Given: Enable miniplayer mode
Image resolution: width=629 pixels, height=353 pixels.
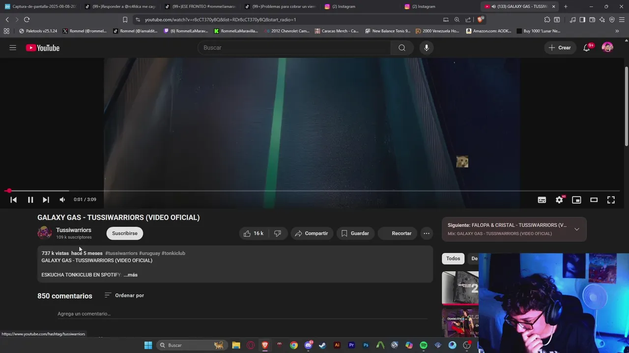Looking at the screenshot, I should [576, 200].
